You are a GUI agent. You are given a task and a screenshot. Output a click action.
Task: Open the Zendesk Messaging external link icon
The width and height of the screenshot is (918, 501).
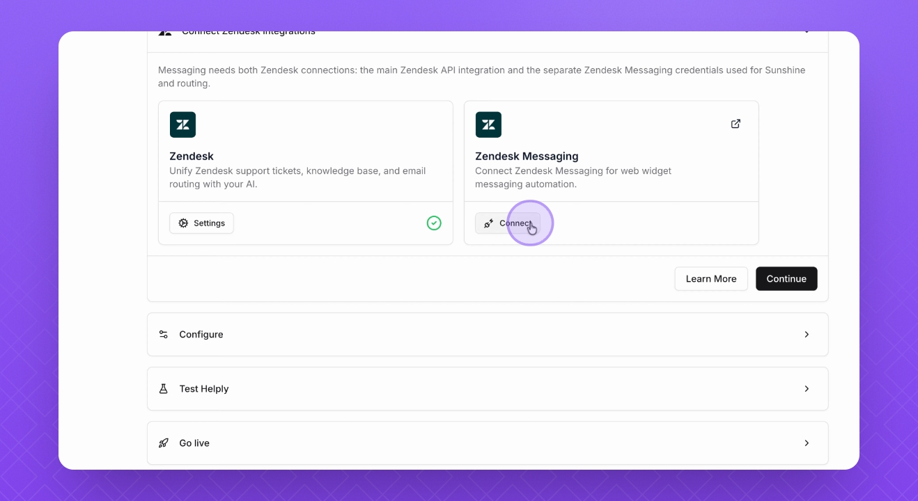736,124
